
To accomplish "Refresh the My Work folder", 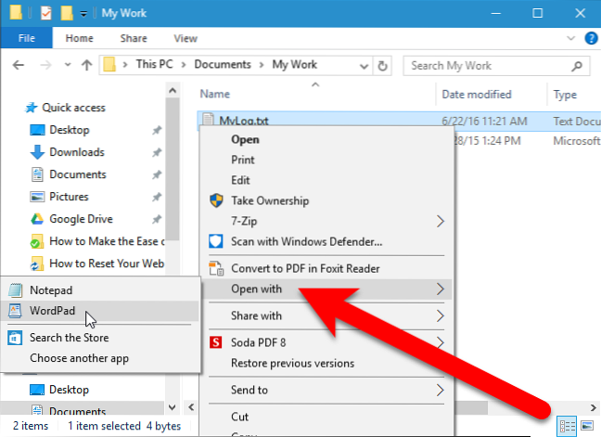I will tap(383, 66).
